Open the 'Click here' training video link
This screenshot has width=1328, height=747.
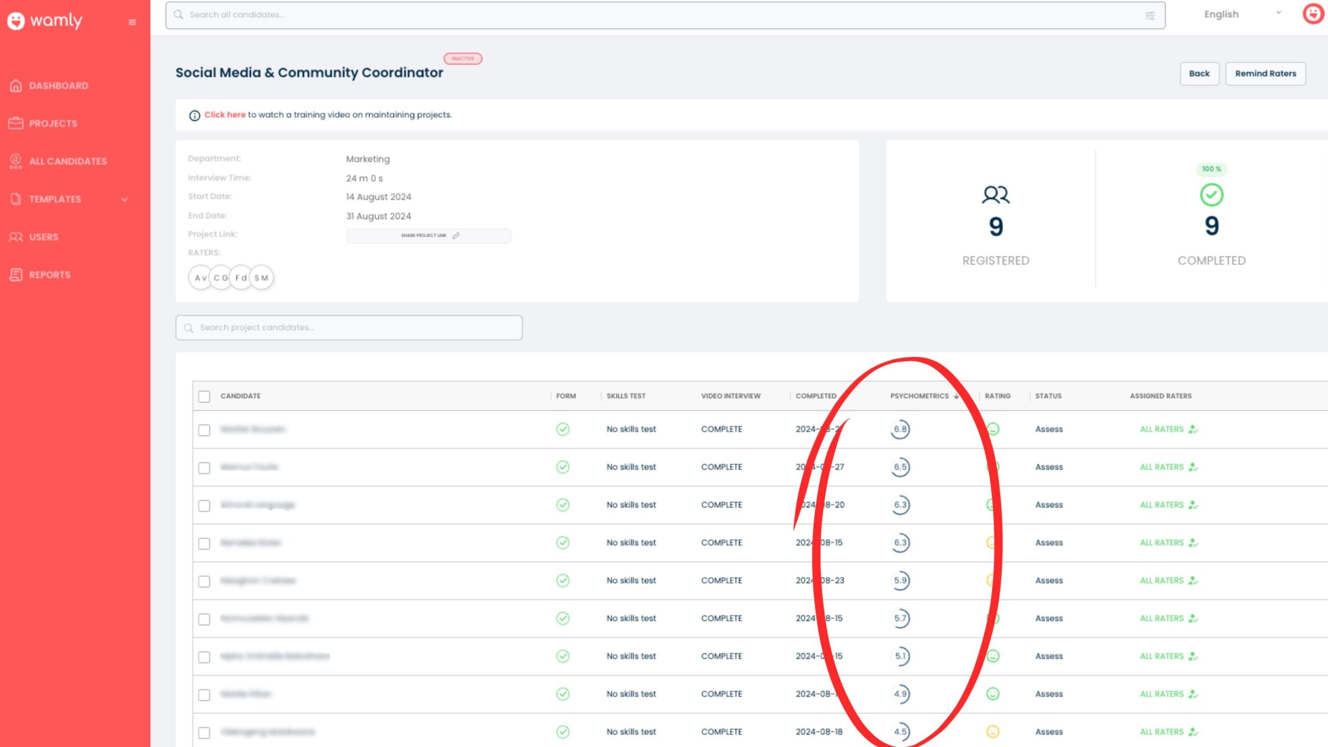click(225, 115)
